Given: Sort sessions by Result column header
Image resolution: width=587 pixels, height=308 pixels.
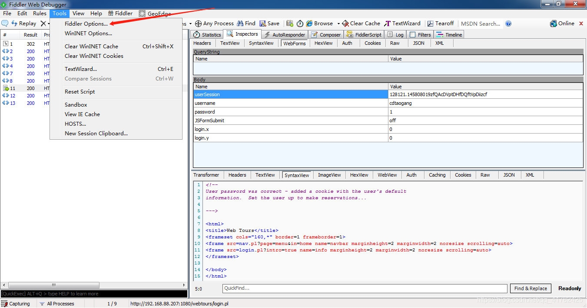Looking at the screenshot, I should tap(30, 35).
